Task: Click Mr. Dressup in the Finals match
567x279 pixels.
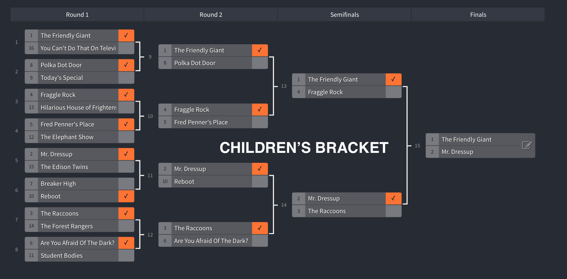Action: 457,152
